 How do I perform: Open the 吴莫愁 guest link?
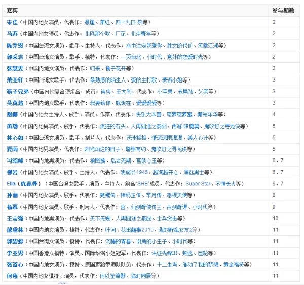click(15, 103)
